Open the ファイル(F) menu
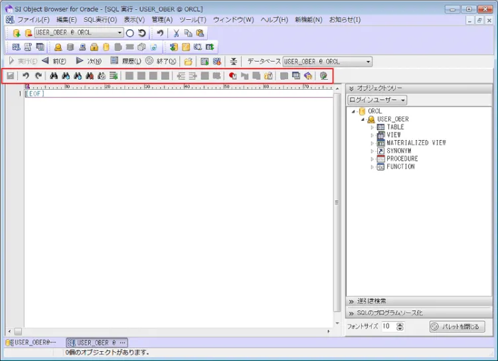498x361 pixels. pos(33,20)
